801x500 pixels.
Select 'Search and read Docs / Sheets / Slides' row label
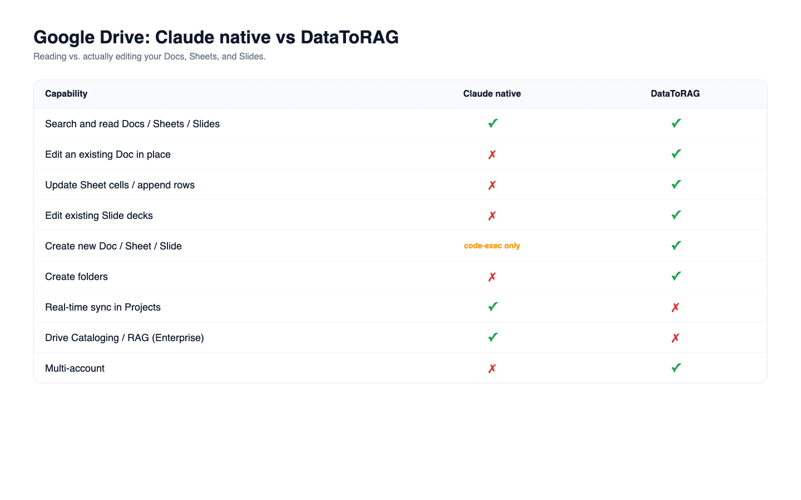(132, 124)
